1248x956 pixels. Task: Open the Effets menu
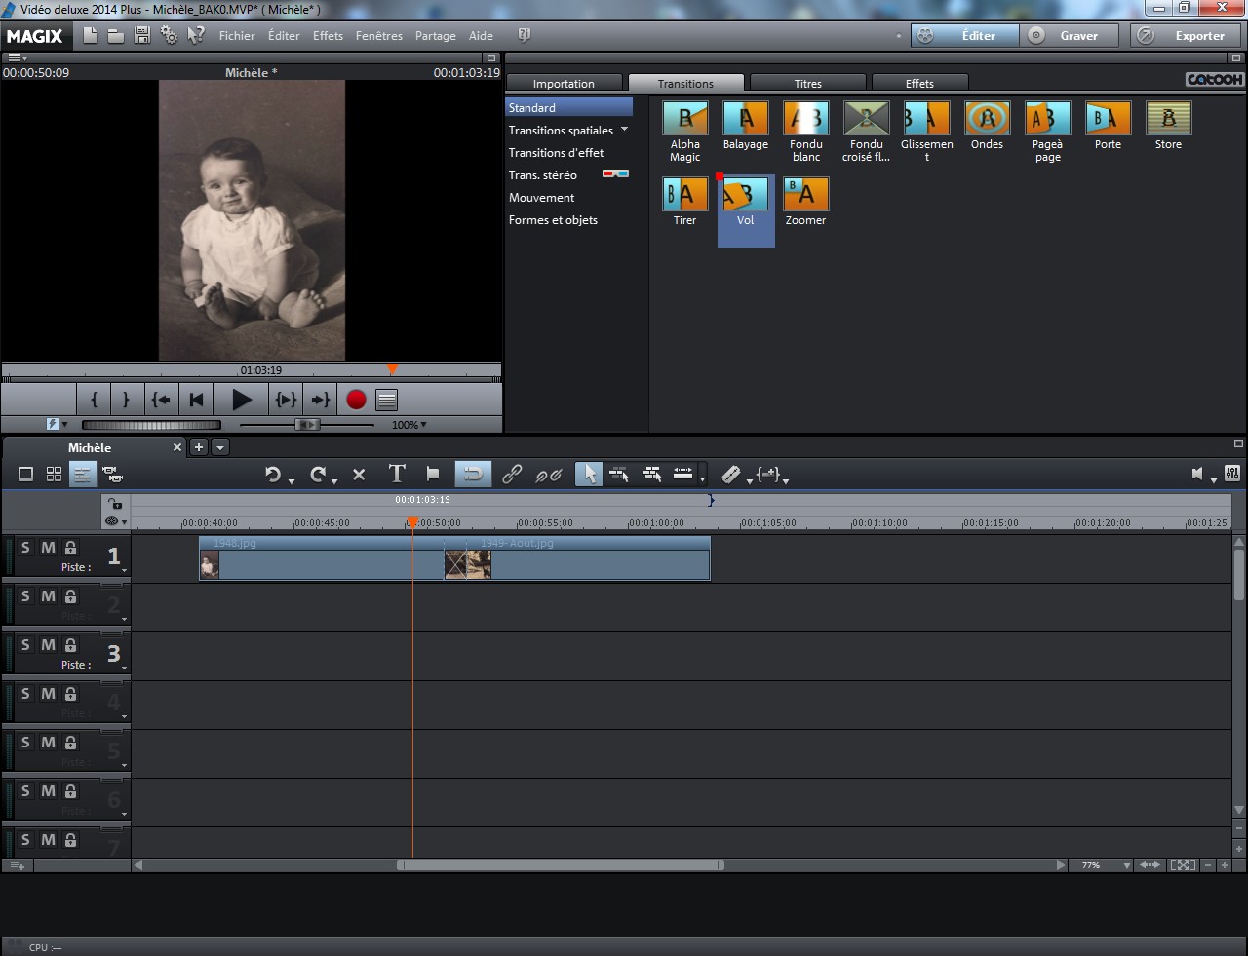[x=328, y=36]
